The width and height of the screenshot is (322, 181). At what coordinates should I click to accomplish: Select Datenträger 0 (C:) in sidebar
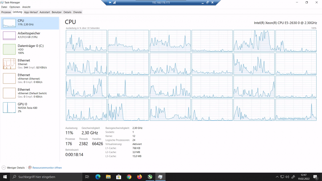[x=30, y=49]
